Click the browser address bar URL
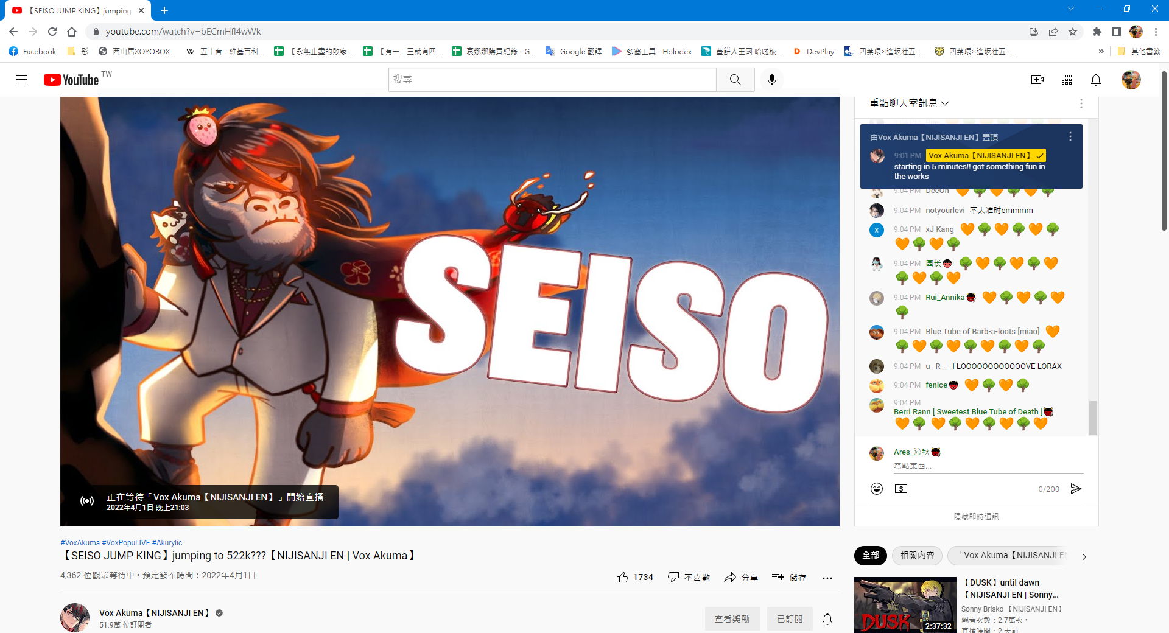This screenshot has height=633, width=1169. tap(183, 32)
